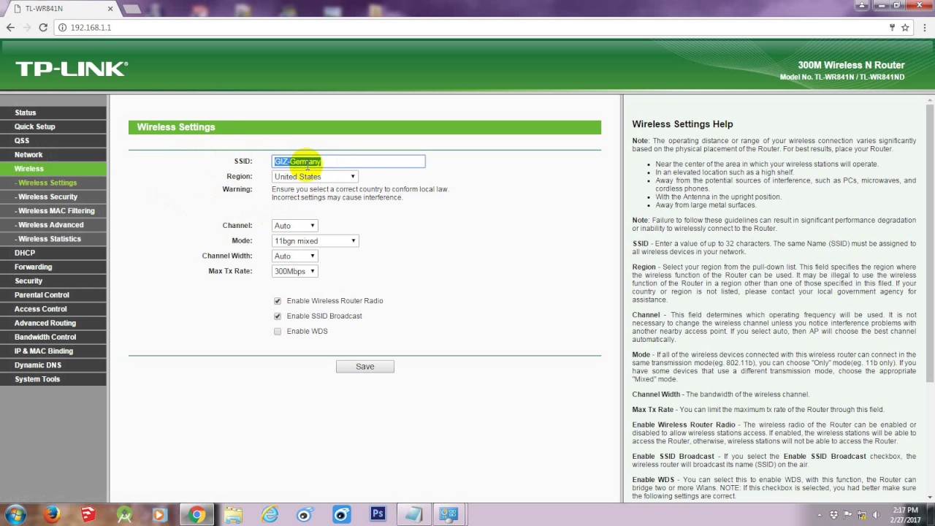Image resolution: width=935 pixels, height=526 pixels.
Task: Click the Action Center flag icon
Action: [849, 514]
